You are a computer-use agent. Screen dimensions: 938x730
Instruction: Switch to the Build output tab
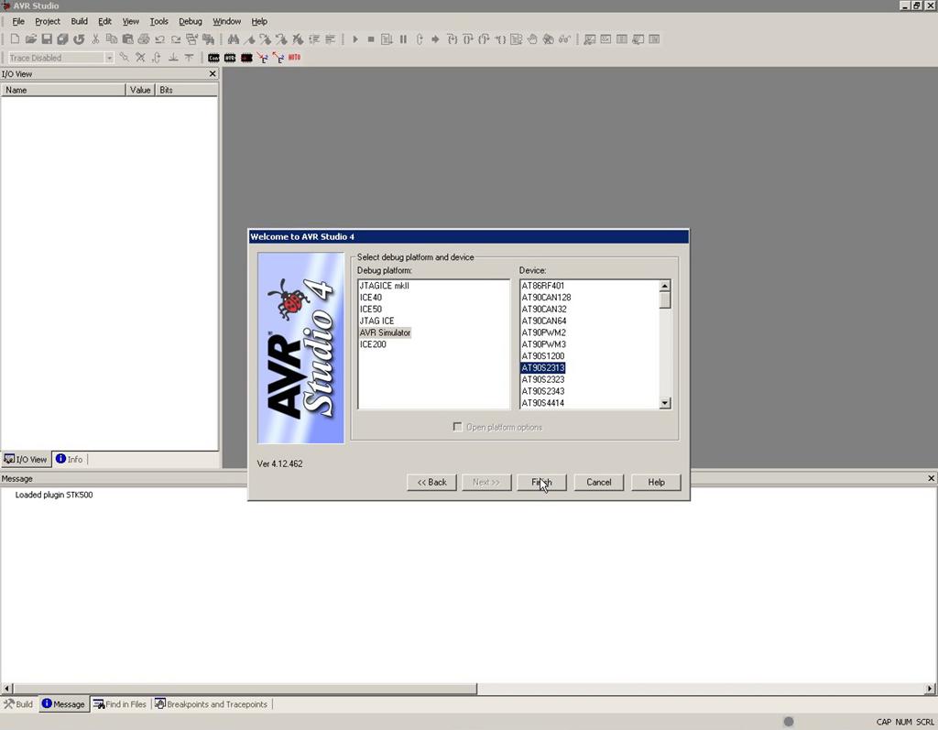pos(18,704)
